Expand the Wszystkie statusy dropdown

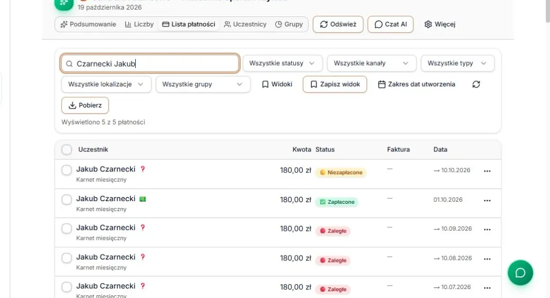(x=282, y=64)
